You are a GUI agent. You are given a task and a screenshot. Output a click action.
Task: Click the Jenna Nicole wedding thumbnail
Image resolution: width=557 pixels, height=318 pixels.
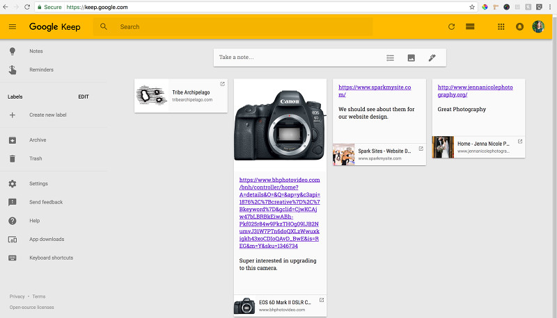click(x=443, y=147)
